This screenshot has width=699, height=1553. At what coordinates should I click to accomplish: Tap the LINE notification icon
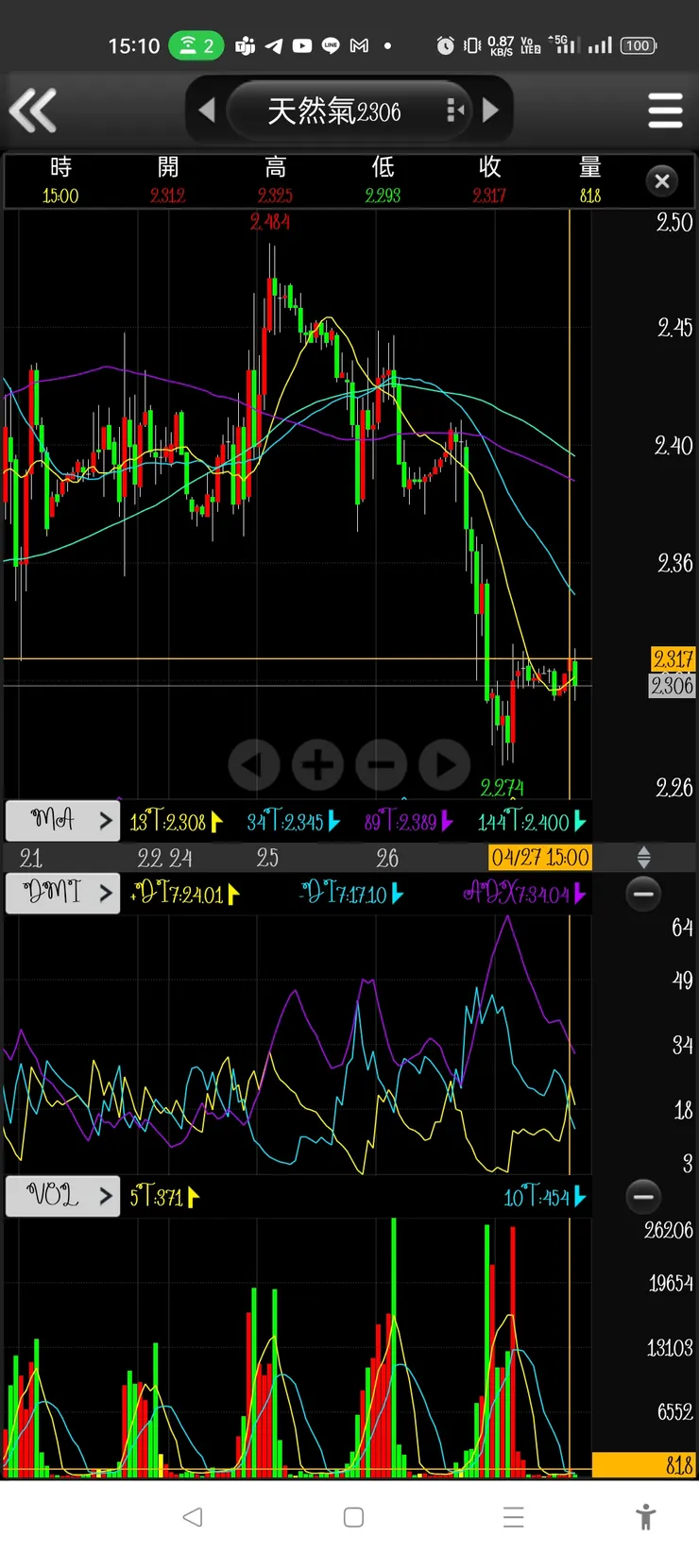click(331, 45)
